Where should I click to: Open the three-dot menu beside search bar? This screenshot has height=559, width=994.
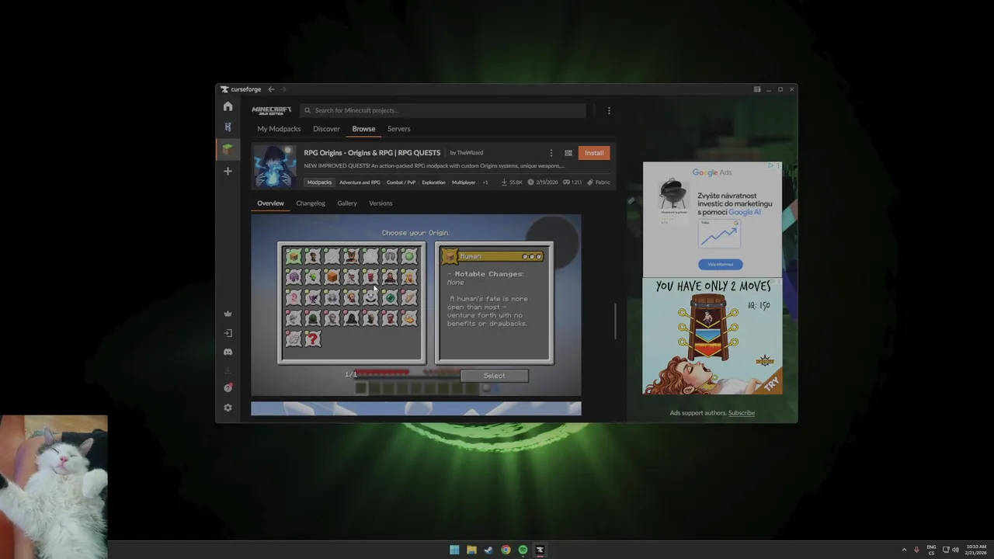[609, 110]
